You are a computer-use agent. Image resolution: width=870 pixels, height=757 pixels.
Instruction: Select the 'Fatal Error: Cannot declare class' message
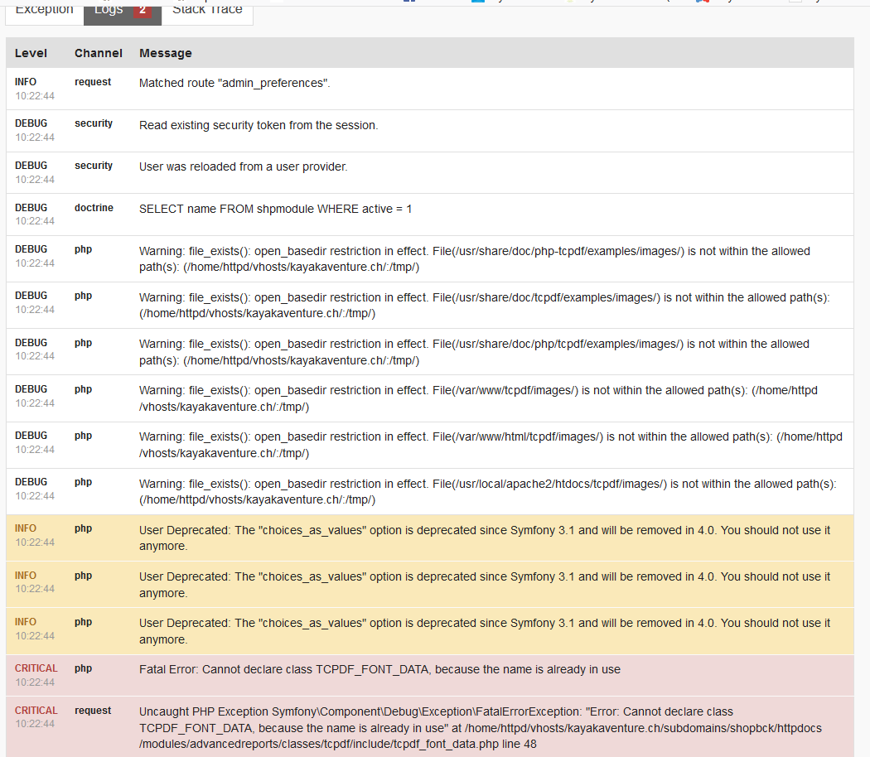(x=379, y=669)
